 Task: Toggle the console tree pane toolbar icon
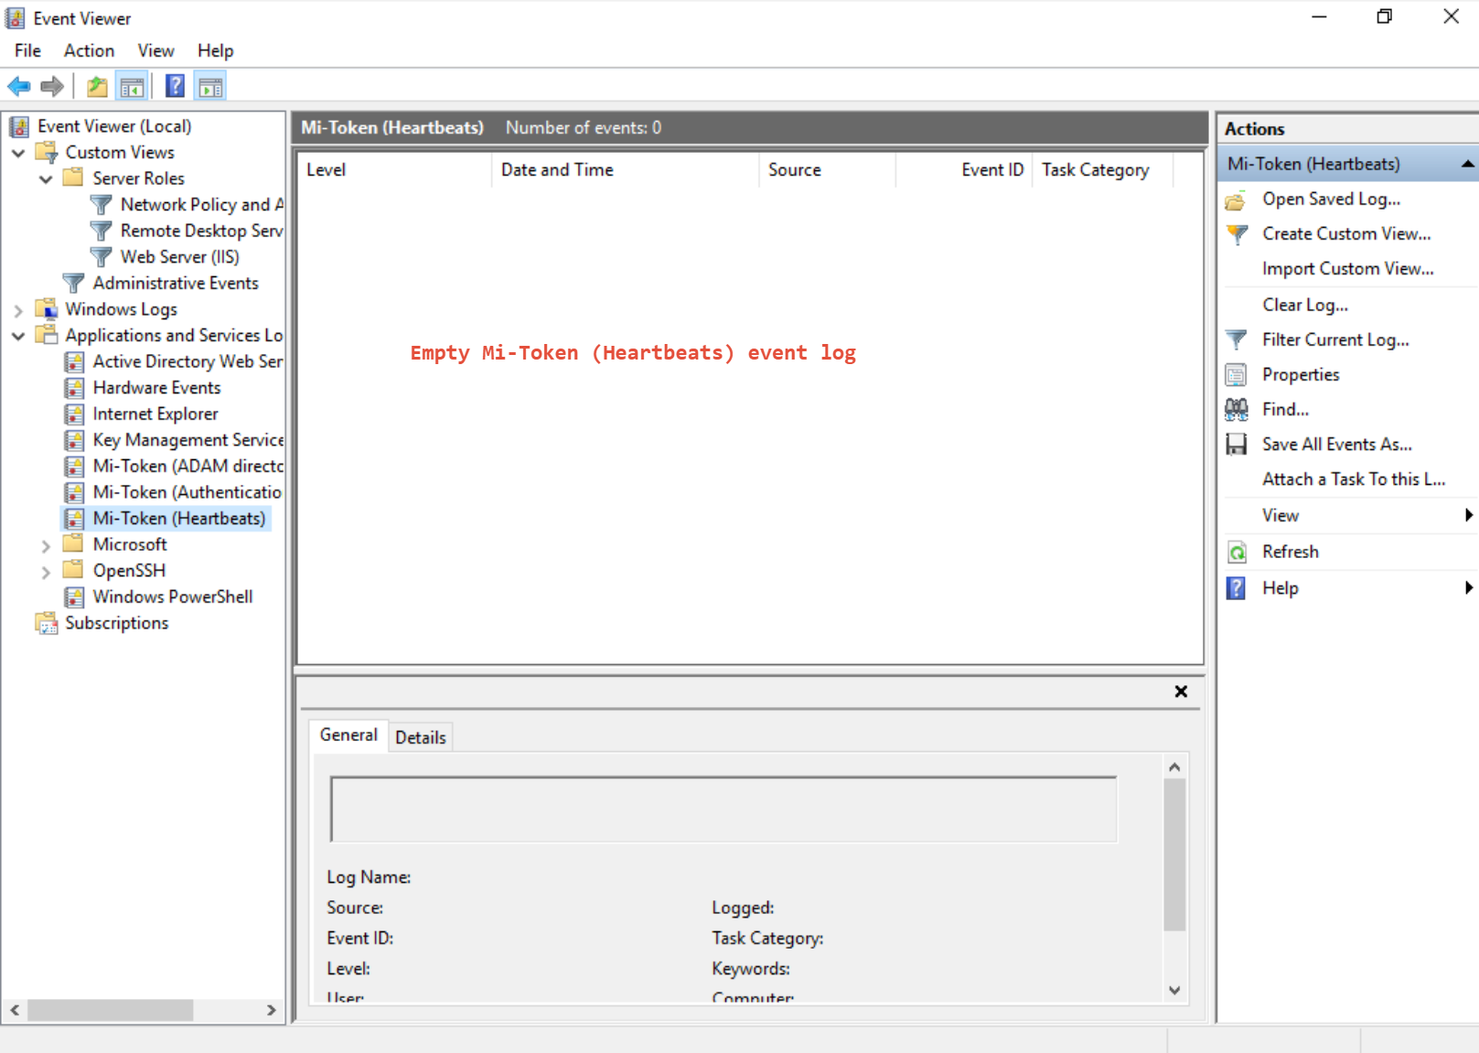click(132, 87)
